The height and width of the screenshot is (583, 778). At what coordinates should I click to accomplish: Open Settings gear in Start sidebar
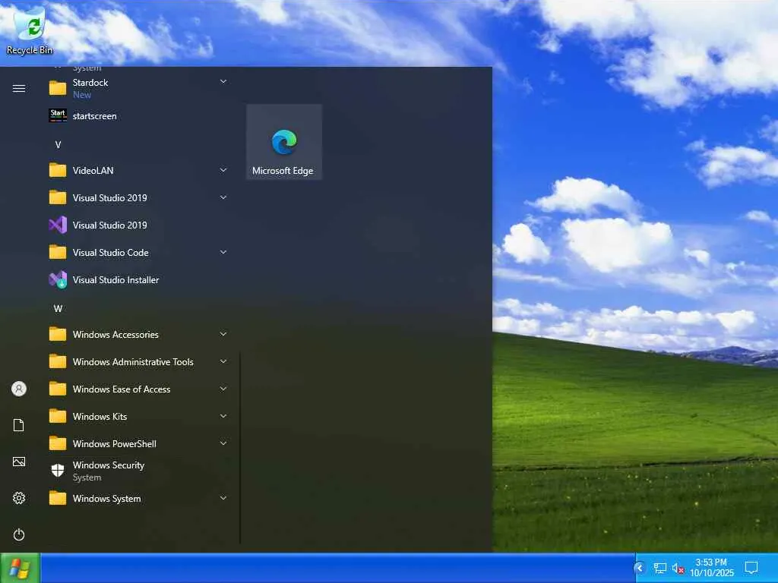coord(19,498)
